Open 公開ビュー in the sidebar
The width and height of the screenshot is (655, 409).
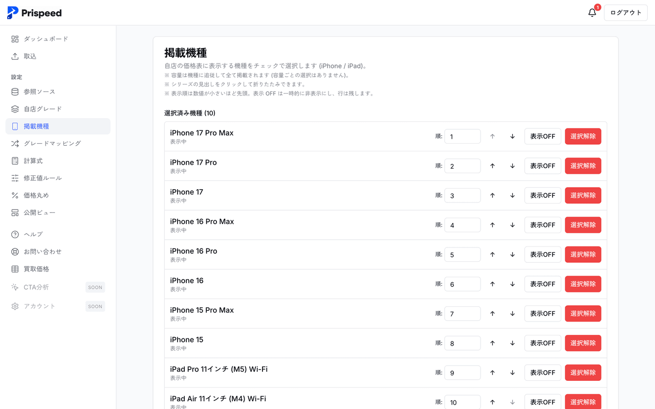pyautogui.click(x=58, y=213)
